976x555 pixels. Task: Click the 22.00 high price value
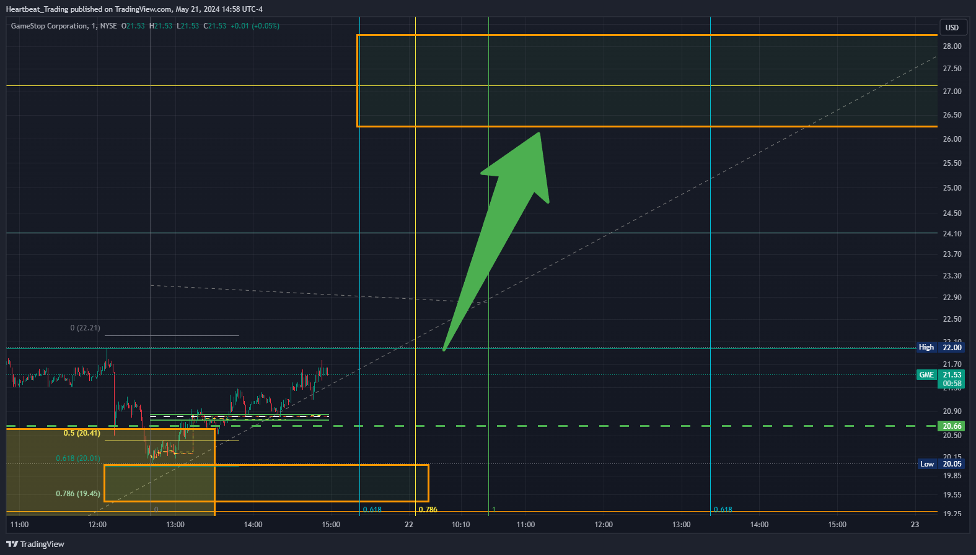952,347
